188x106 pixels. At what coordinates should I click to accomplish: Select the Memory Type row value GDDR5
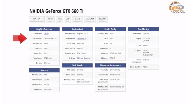click(x=46, y=80)
